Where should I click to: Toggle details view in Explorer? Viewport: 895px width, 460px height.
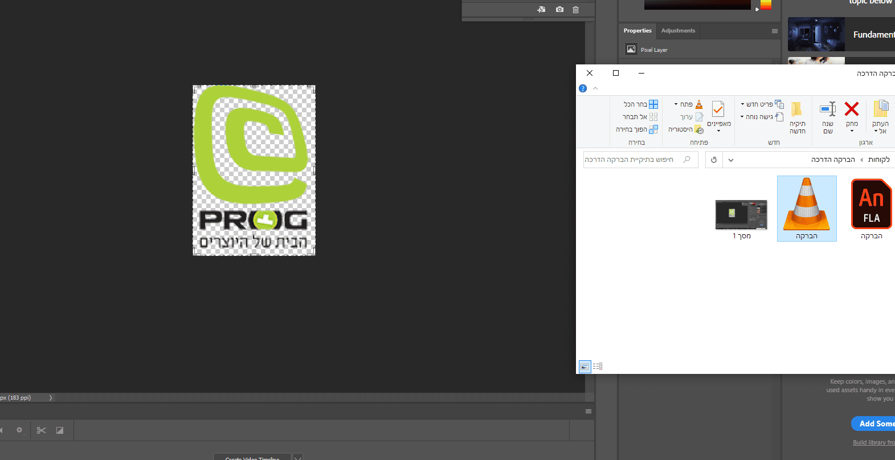pyautogui.click(x=598, y=367)
